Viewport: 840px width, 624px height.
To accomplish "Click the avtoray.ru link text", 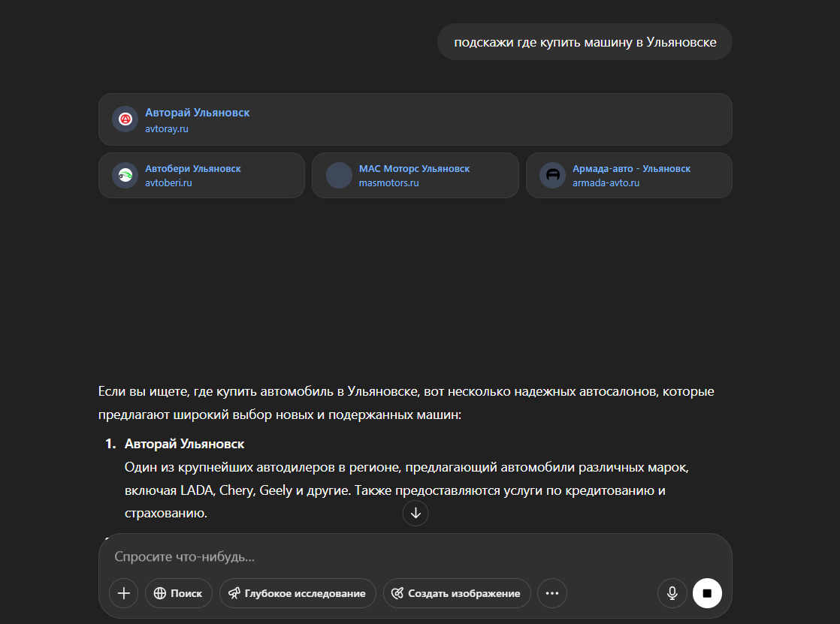I will click(167, 129).
